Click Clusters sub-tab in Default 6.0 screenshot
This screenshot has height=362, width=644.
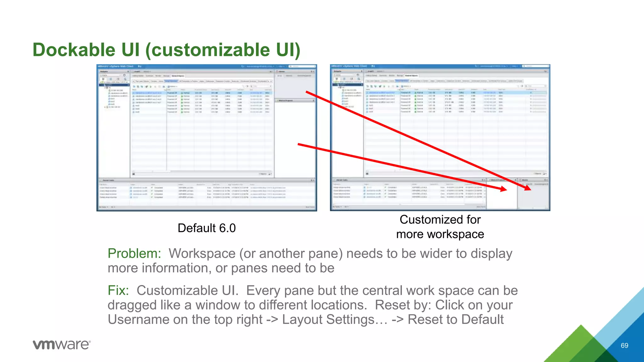coord(154,81)
